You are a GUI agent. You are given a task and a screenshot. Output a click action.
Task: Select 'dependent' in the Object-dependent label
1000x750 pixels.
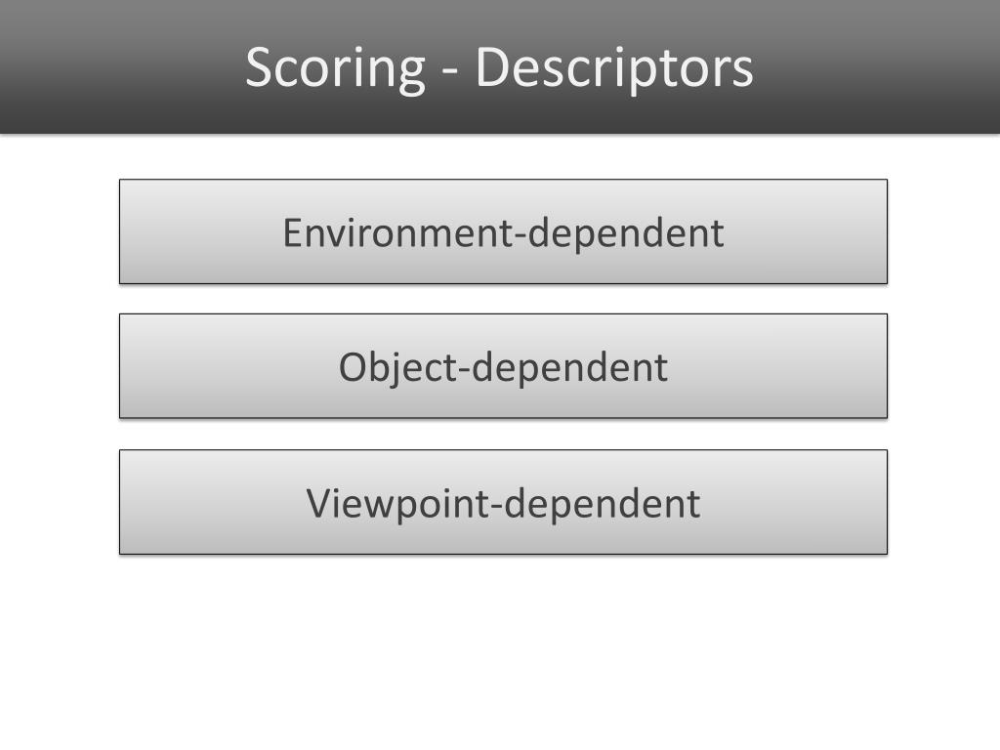tap(569, 368)
